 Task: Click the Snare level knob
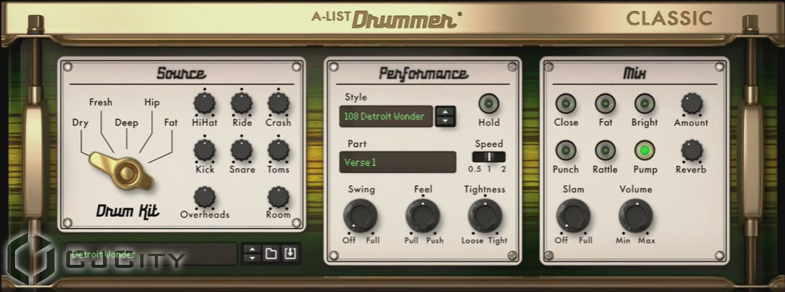point(241,150)
